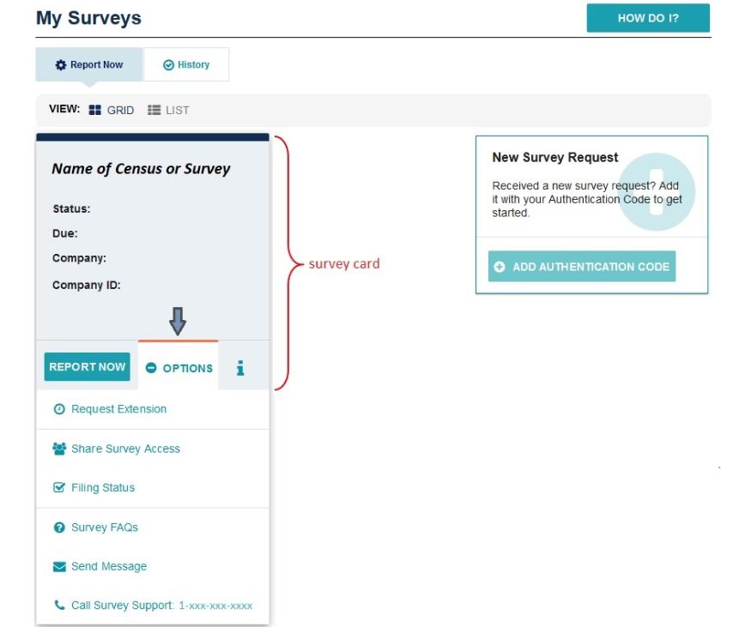This screenshot has height=627, width=745.
Task: Select the clock icon beside Request Extension
Action: pyautogui.click(x=59, y=409)
